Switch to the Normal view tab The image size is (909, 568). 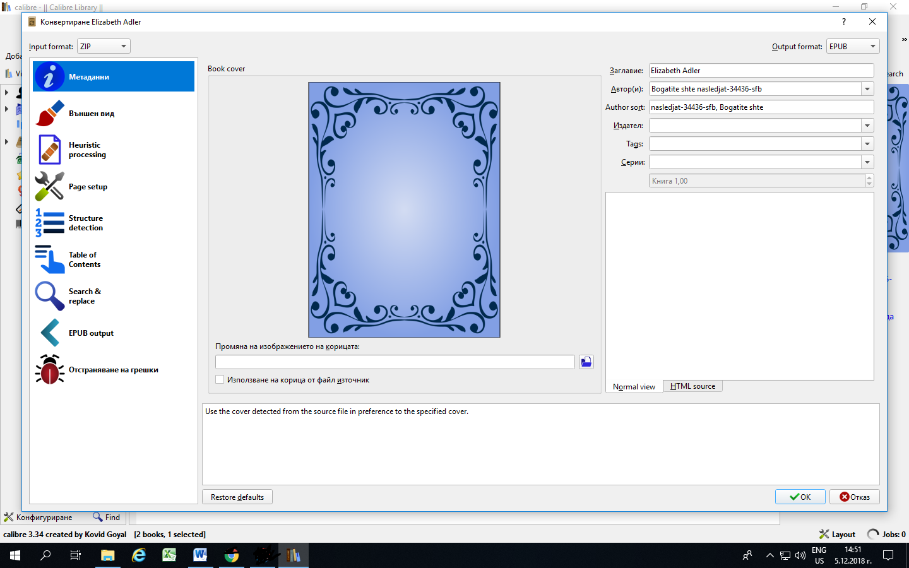(634, 387)
